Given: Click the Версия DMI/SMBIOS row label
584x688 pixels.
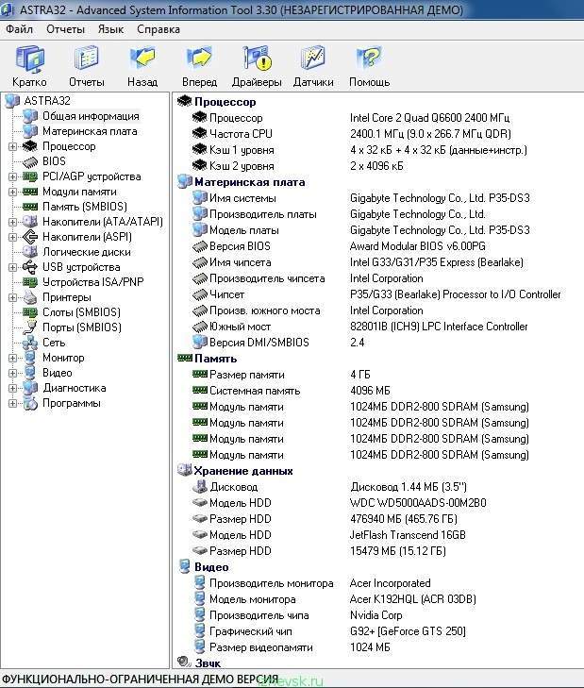Looking at the screenshot, I should click(x=259, y=343).
